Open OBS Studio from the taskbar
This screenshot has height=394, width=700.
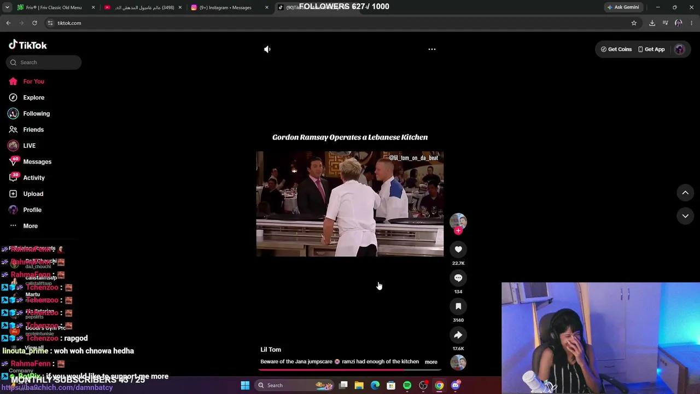(423, 385)
